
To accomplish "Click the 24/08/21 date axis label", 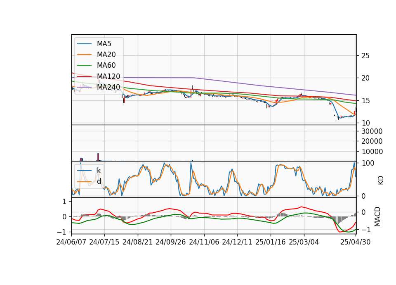I will 138,242.
